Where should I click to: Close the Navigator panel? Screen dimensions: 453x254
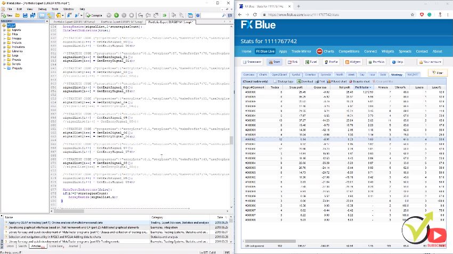[x=47, y=21]
